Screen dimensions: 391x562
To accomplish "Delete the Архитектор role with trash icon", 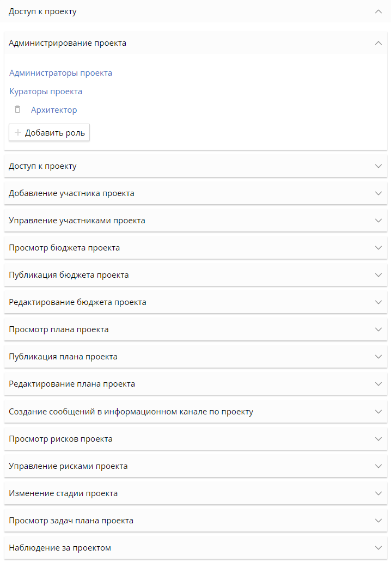I will tap(17, 109).
